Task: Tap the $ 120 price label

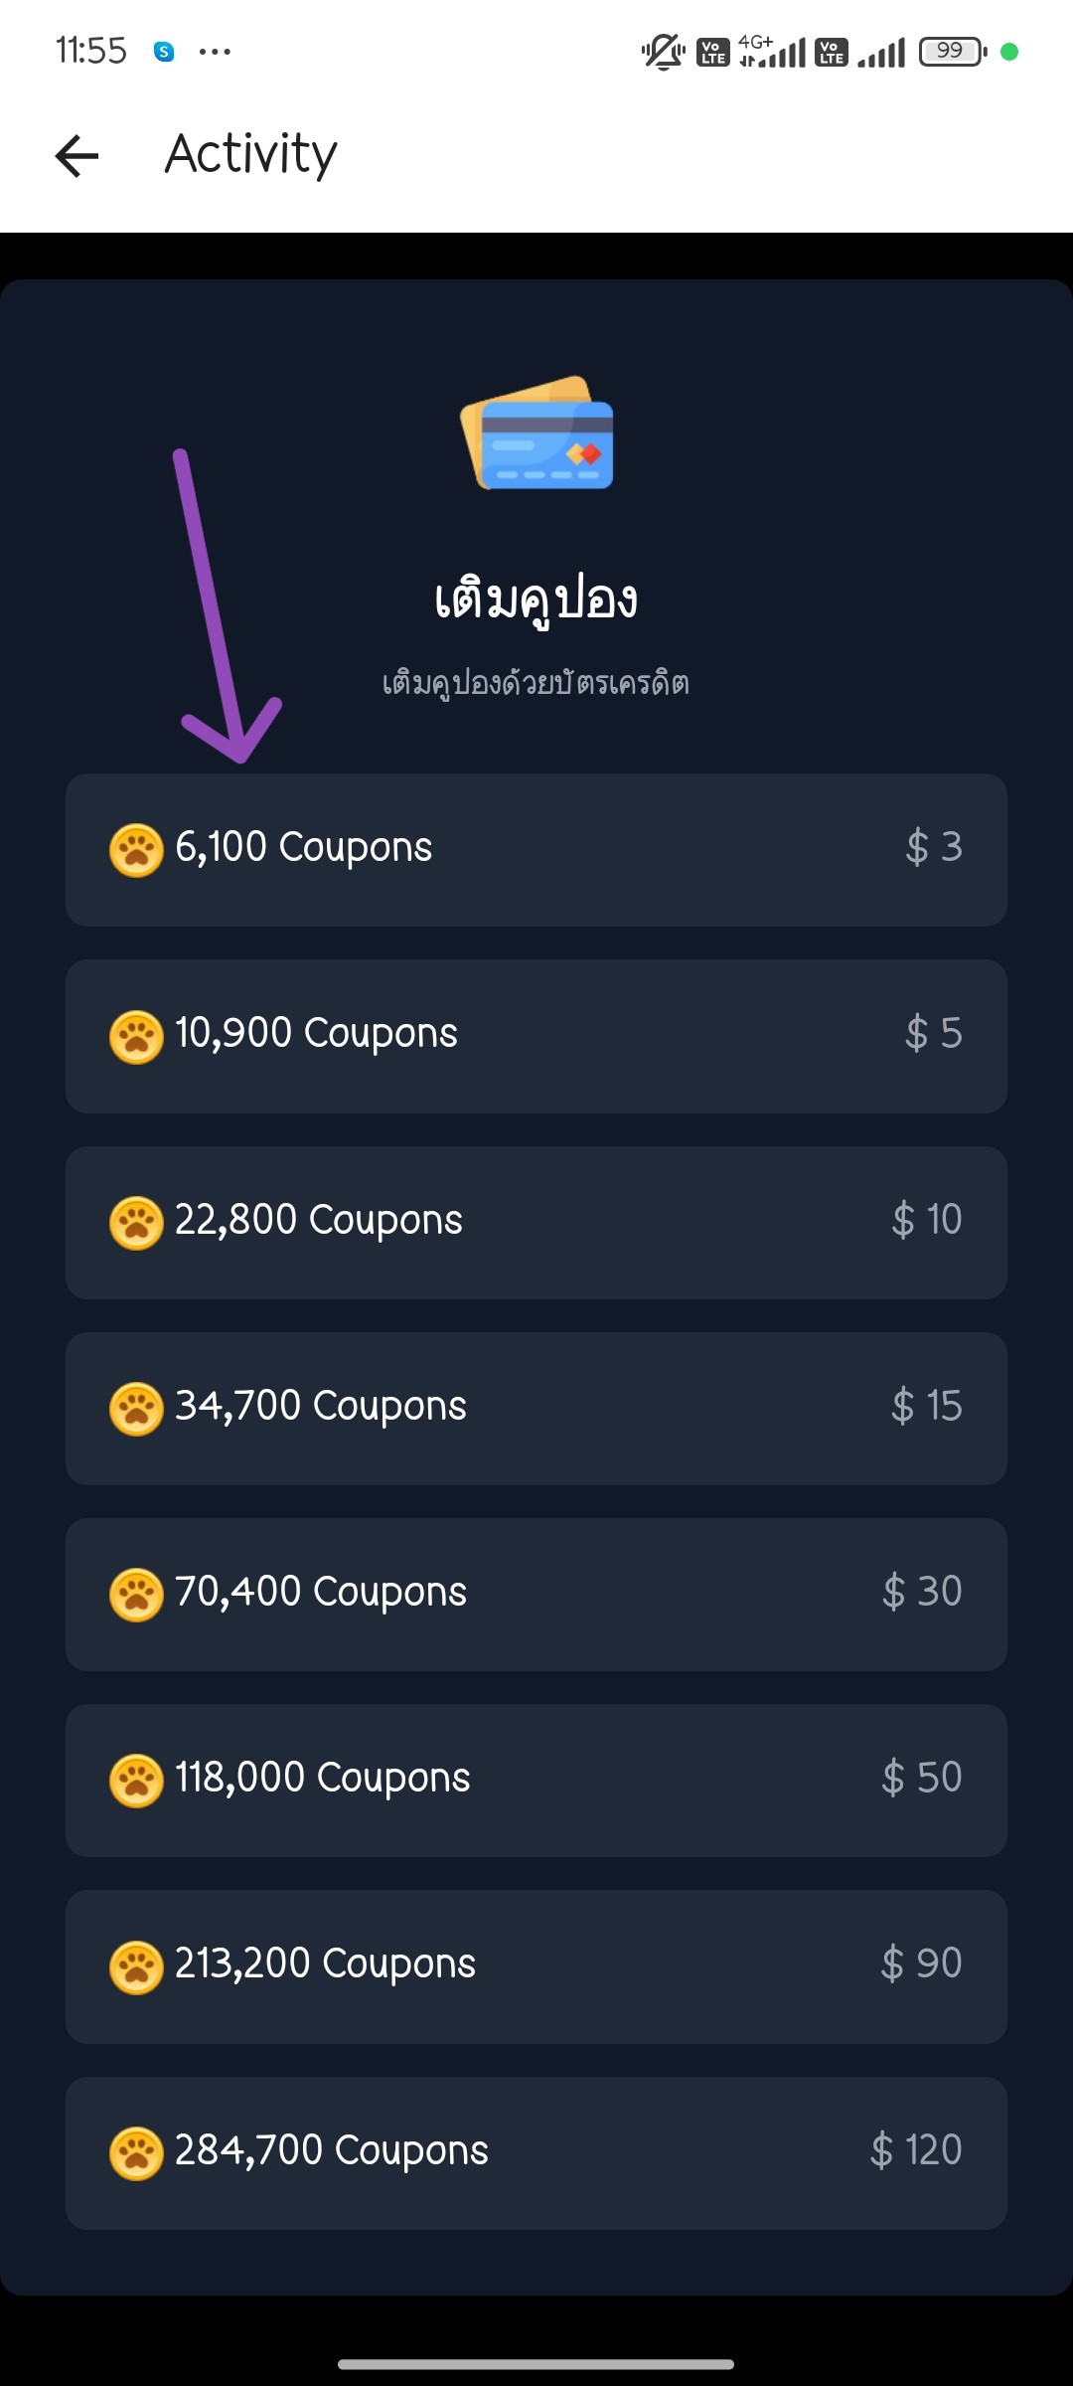Action: [916, 2150]
